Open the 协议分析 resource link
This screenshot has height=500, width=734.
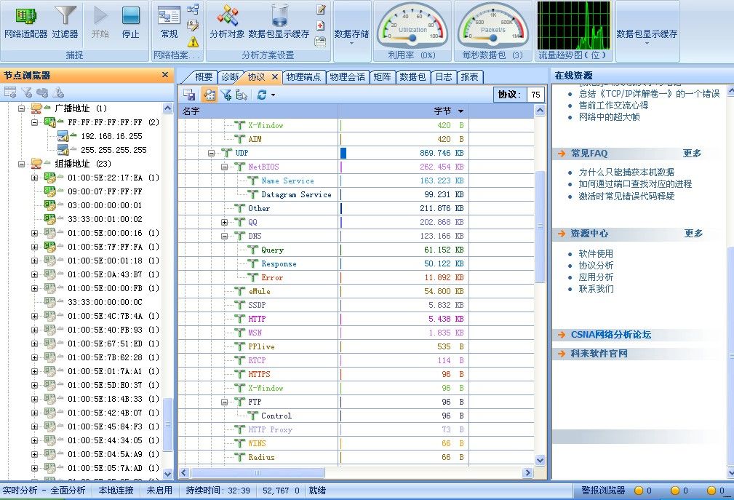point(596,266)
